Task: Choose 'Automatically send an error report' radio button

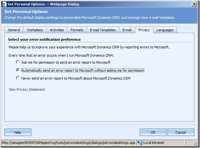Action: pyautogui.click(x=18, y=70)
